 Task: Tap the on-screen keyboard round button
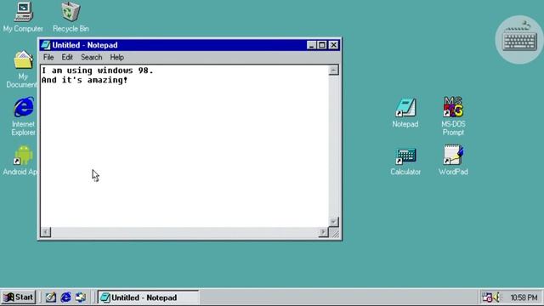[519, 40]
